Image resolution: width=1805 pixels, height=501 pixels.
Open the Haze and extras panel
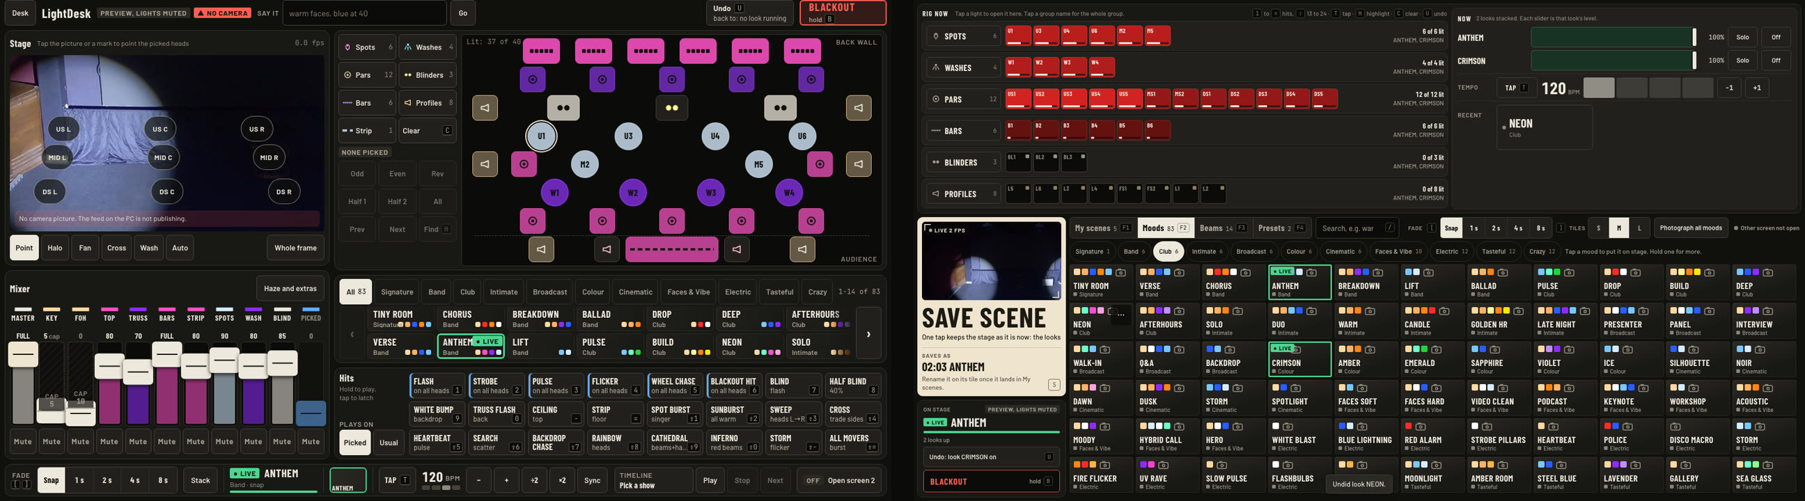[x=290, y=288]
